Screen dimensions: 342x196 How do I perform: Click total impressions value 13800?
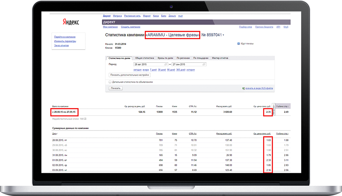point(160,112)
